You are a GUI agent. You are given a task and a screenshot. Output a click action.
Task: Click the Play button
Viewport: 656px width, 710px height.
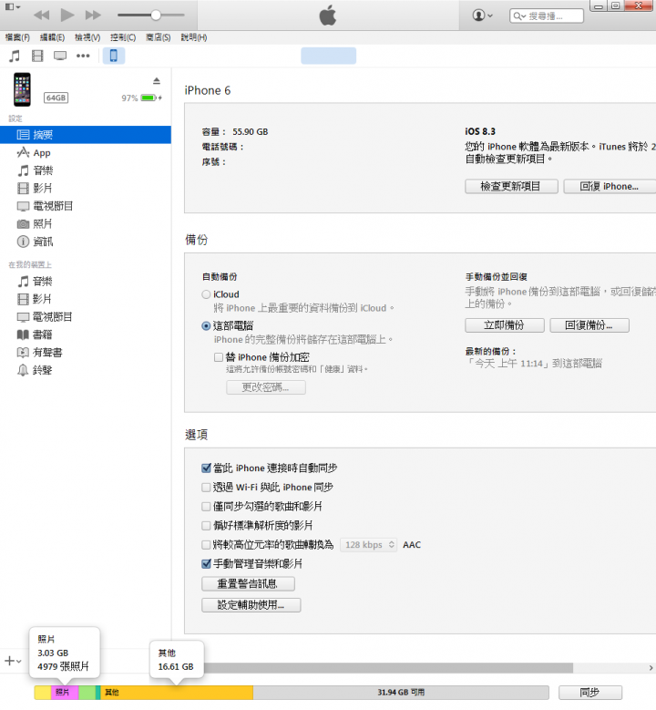tap(67, 15)
